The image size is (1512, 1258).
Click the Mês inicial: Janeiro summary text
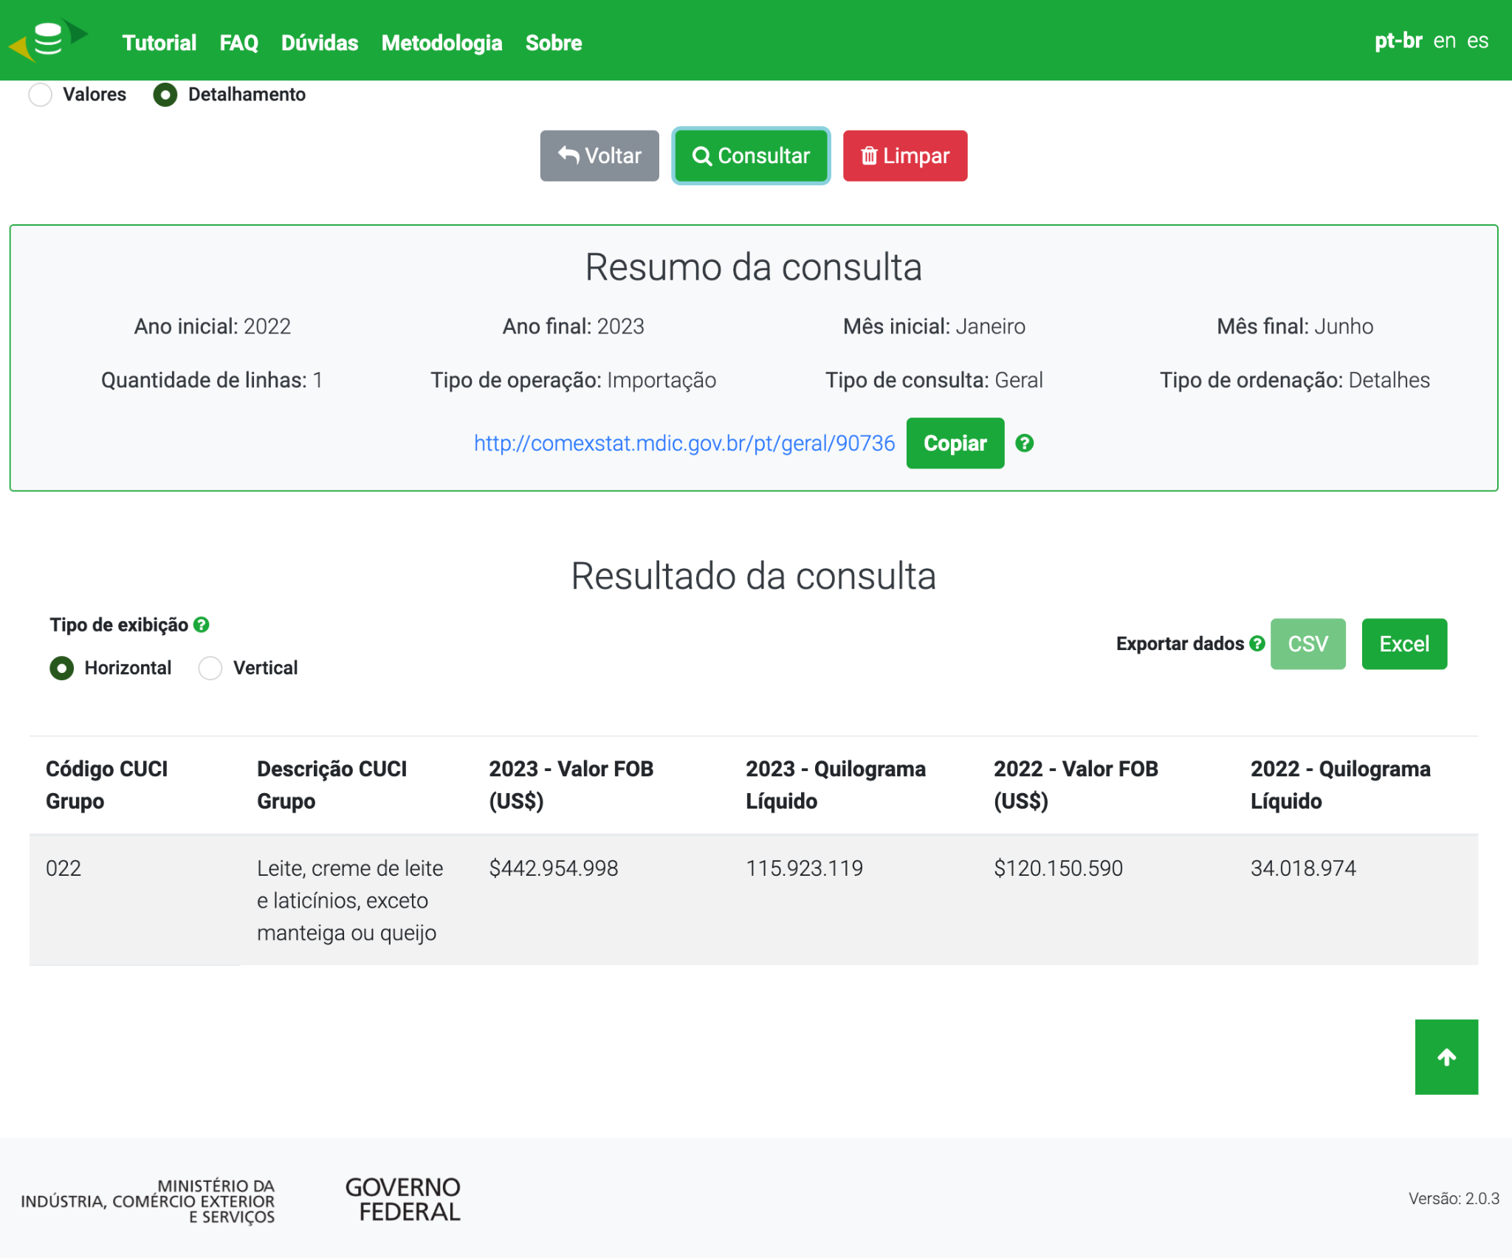934,327
